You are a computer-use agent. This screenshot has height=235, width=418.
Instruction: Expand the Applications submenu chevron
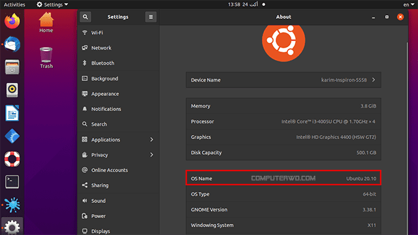click(152, 139)
